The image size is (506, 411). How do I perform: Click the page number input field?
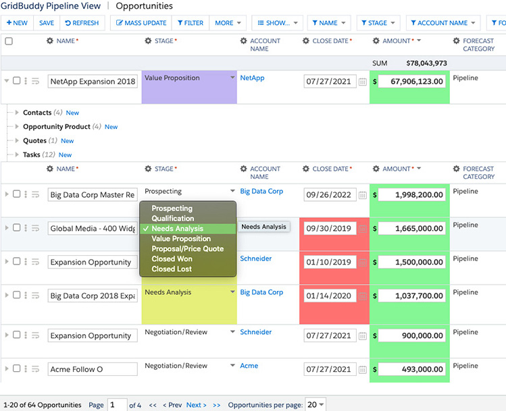click(117, 405)
